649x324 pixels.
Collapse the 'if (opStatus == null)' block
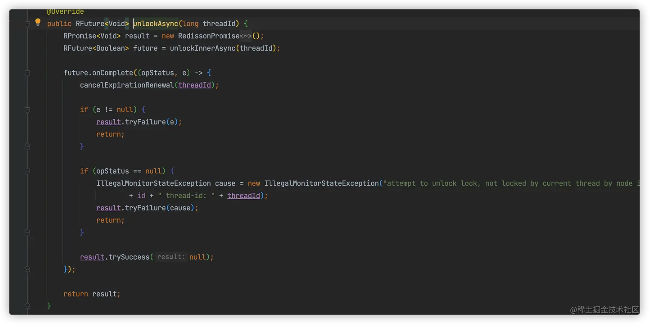click(x=27, y=171)
